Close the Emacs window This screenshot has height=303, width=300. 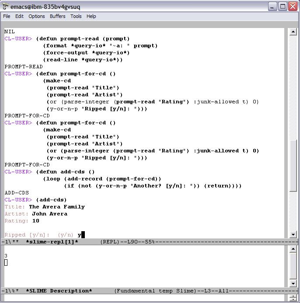click(293, 7)
